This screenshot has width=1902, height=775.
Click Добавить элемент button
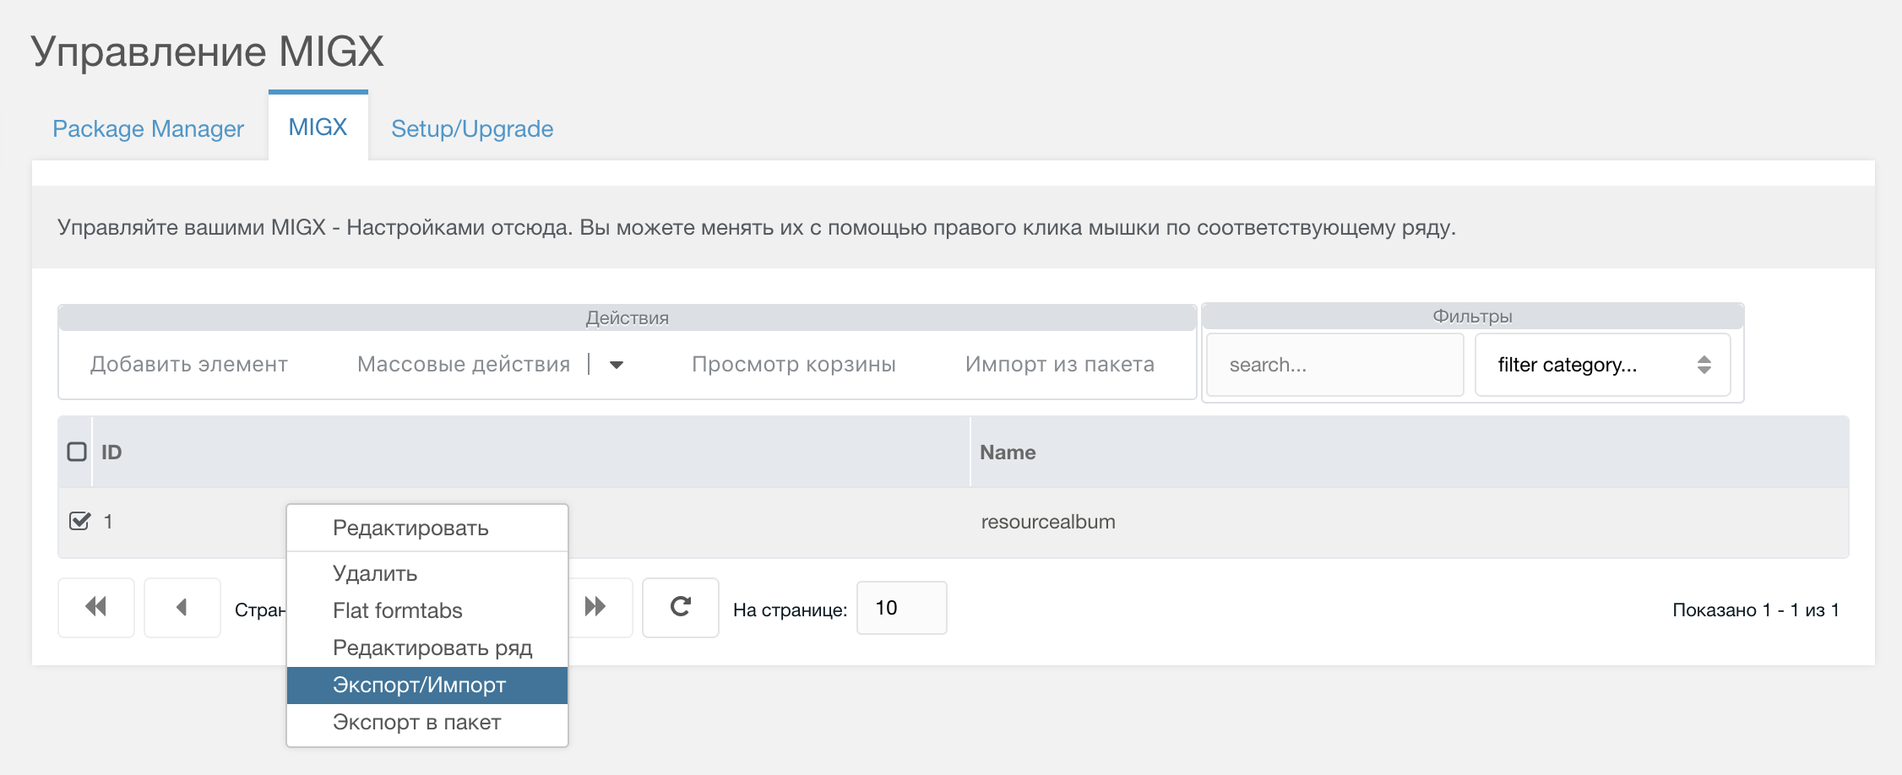pos(189,365)
